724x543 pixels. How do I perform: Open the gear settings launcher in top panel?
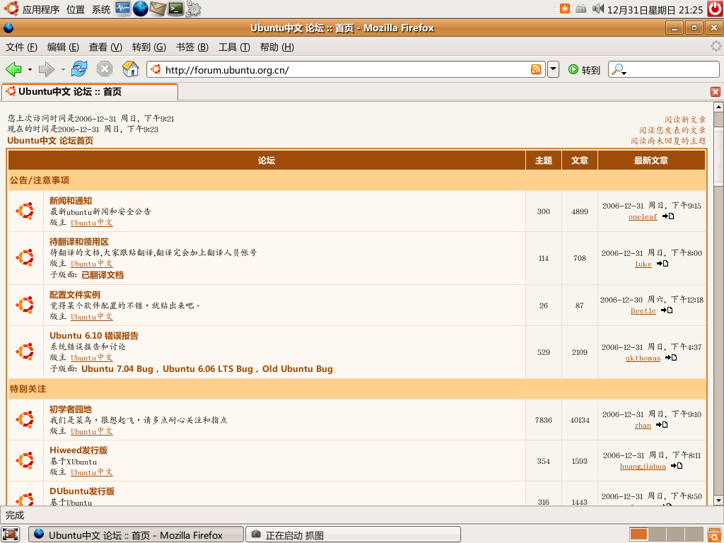point(193,8)
